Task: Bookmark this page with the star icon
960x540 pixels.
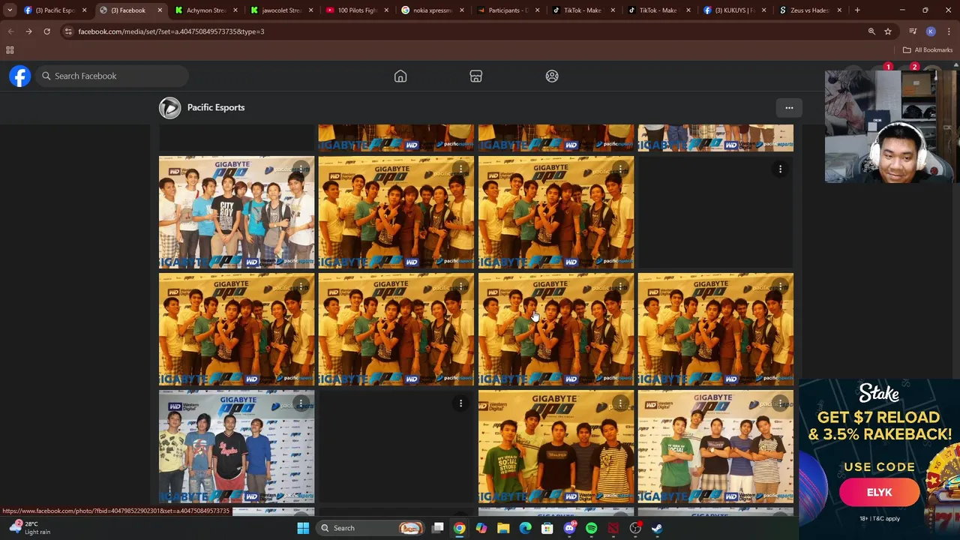Action: [x=888, y=31]
